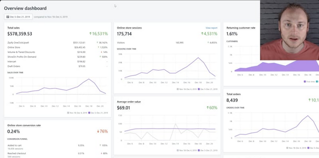
Task: Click the Added to cart funnel row
Action: pyautogui.click(x=57, y=147)
